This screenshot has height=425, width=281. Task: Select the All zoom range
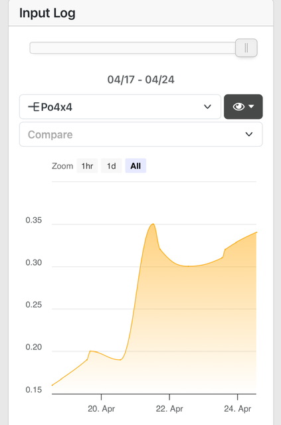(136, 166)
